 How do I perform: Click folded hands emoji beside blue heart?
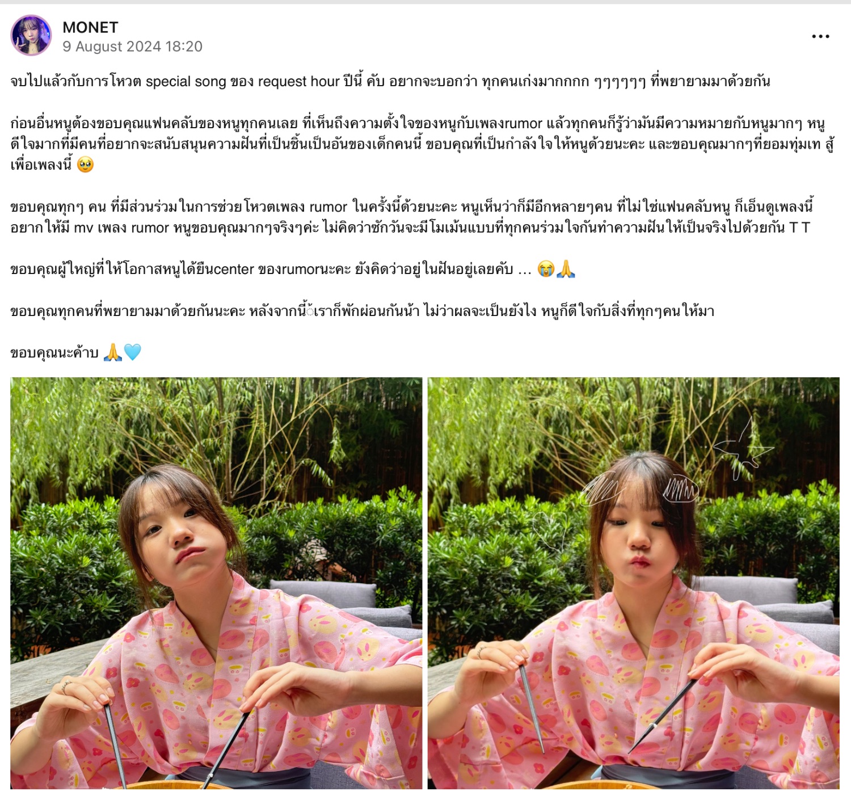(113, 352)
